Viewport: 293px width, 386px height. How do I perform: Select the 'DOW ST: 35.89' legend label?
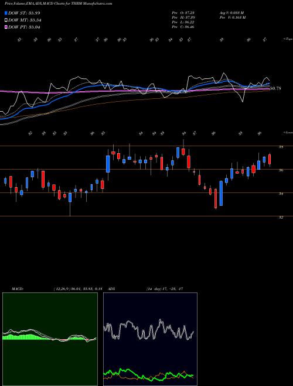click(x=24, y=13)
